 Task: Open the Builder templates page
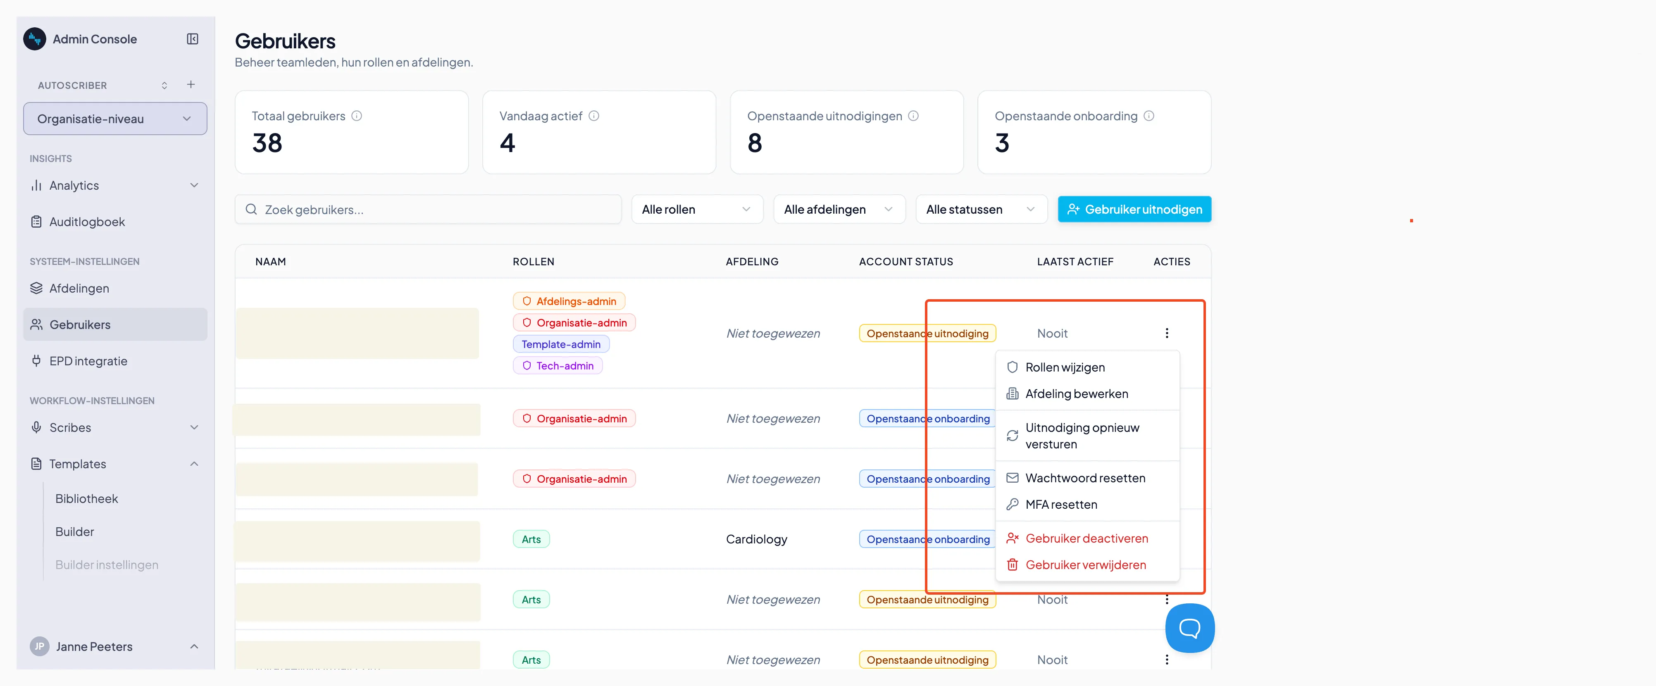coord(74,532)
